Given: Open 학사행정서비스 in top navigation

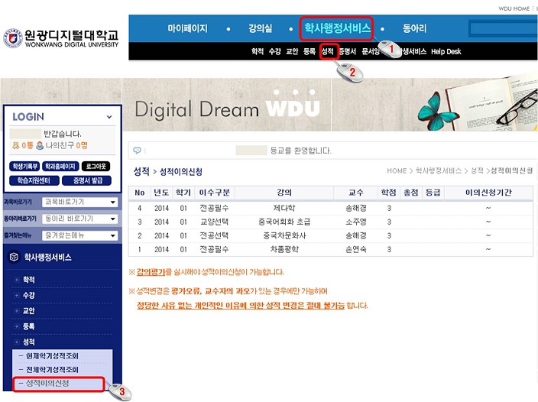Looking at the screenshot, I should point(337,29).
